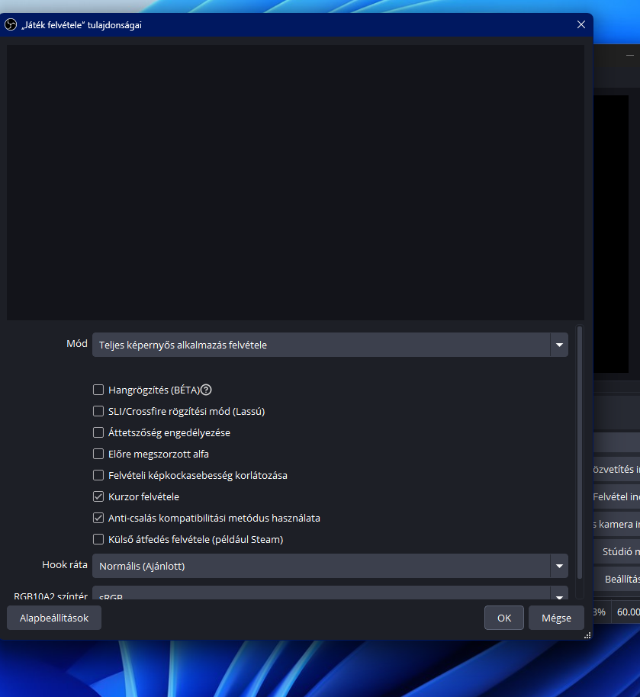Click the black source preview area
Screen dimensions: 640x697
click(x=295, y=181)
